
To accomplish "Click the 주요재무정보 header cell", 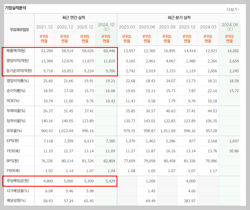I will pyautogui.click(x=19, y=30).
